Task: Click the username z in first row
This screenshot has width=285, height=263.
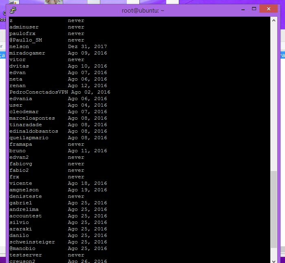Action: [x=11, y=20]
